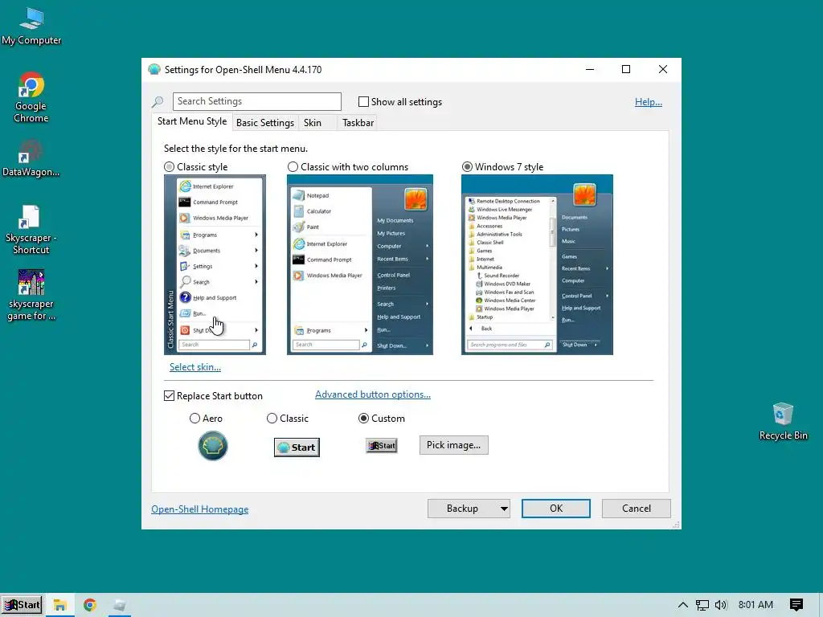Click the Open-Shell settings taskbar icon
The height and width of the screenshot is (617, 823).
tap(120, 605)
